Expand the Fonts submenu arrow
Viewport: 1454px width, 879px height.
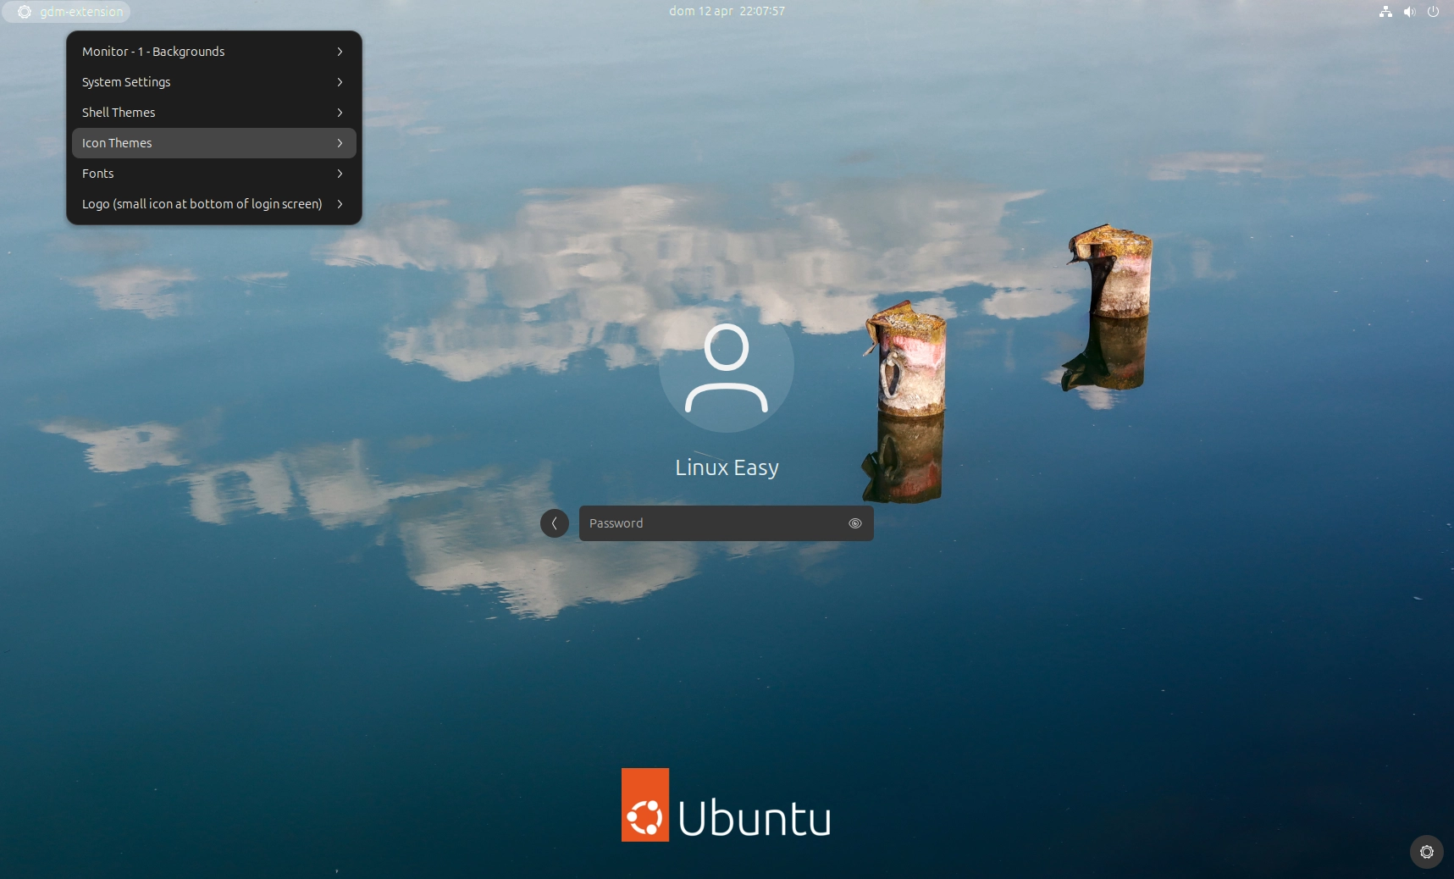tap(340, 174)
